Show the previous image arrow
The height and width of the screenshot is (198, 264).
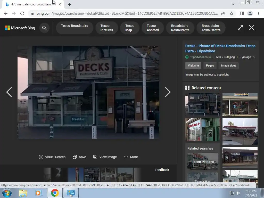click(x=9, y=92)
